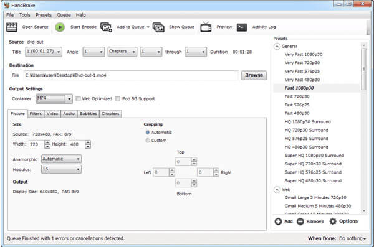374x247 pixels.
Task: Select Super HQ 720p30 Surround preset
Action: 313,164
